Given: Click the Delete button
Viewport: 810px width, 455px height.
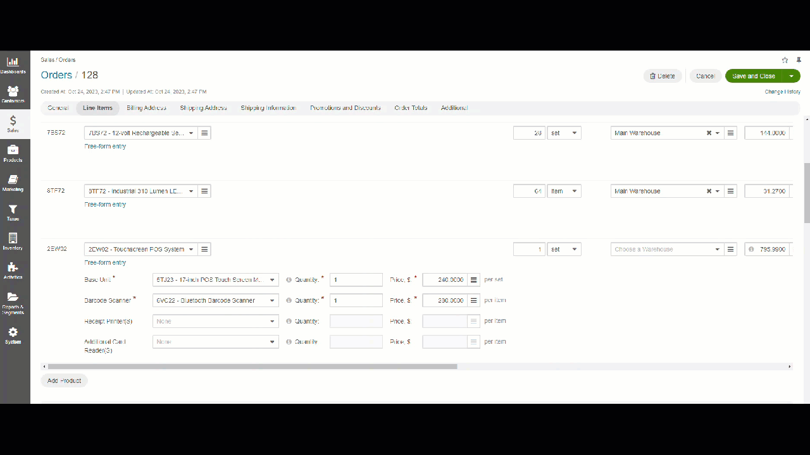Looking at the screenshot, I should pyautogui.click(x=663, y=76).
